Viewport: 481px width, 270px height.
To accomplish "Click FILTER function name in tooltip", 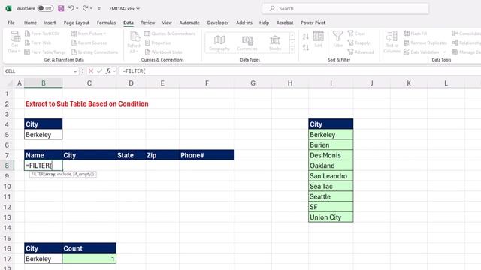I will 37,175.
